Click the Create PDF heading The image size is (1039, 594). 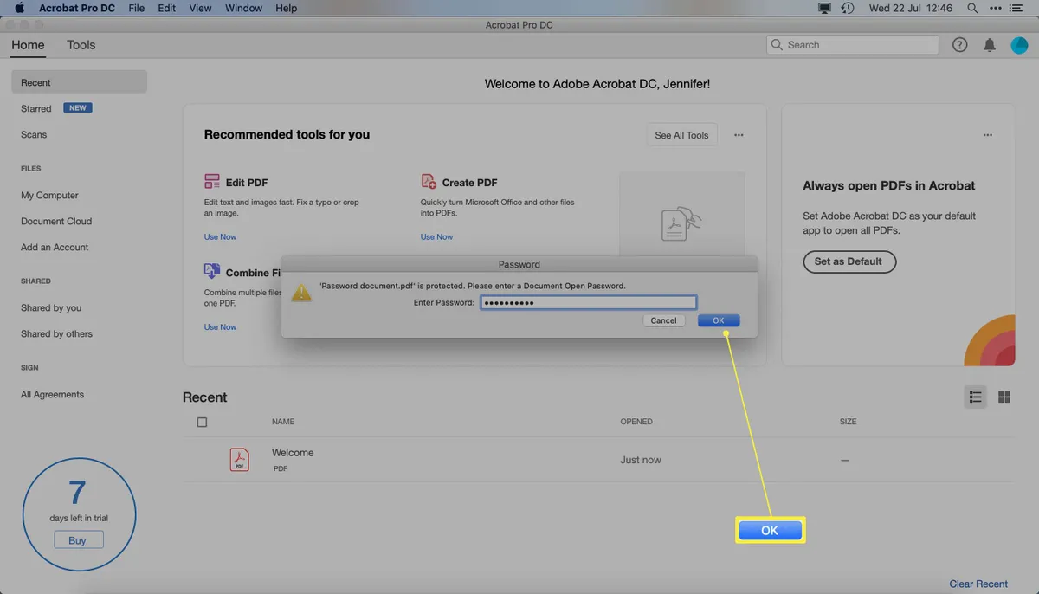(x=469, y=183)
